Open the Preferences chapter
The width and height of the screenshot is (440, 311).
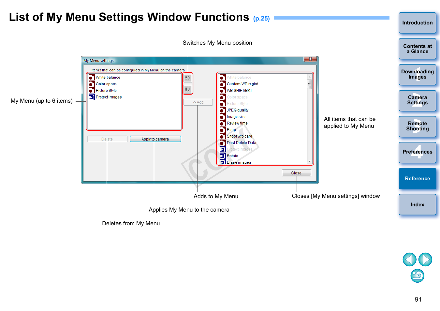click(417, 153)
